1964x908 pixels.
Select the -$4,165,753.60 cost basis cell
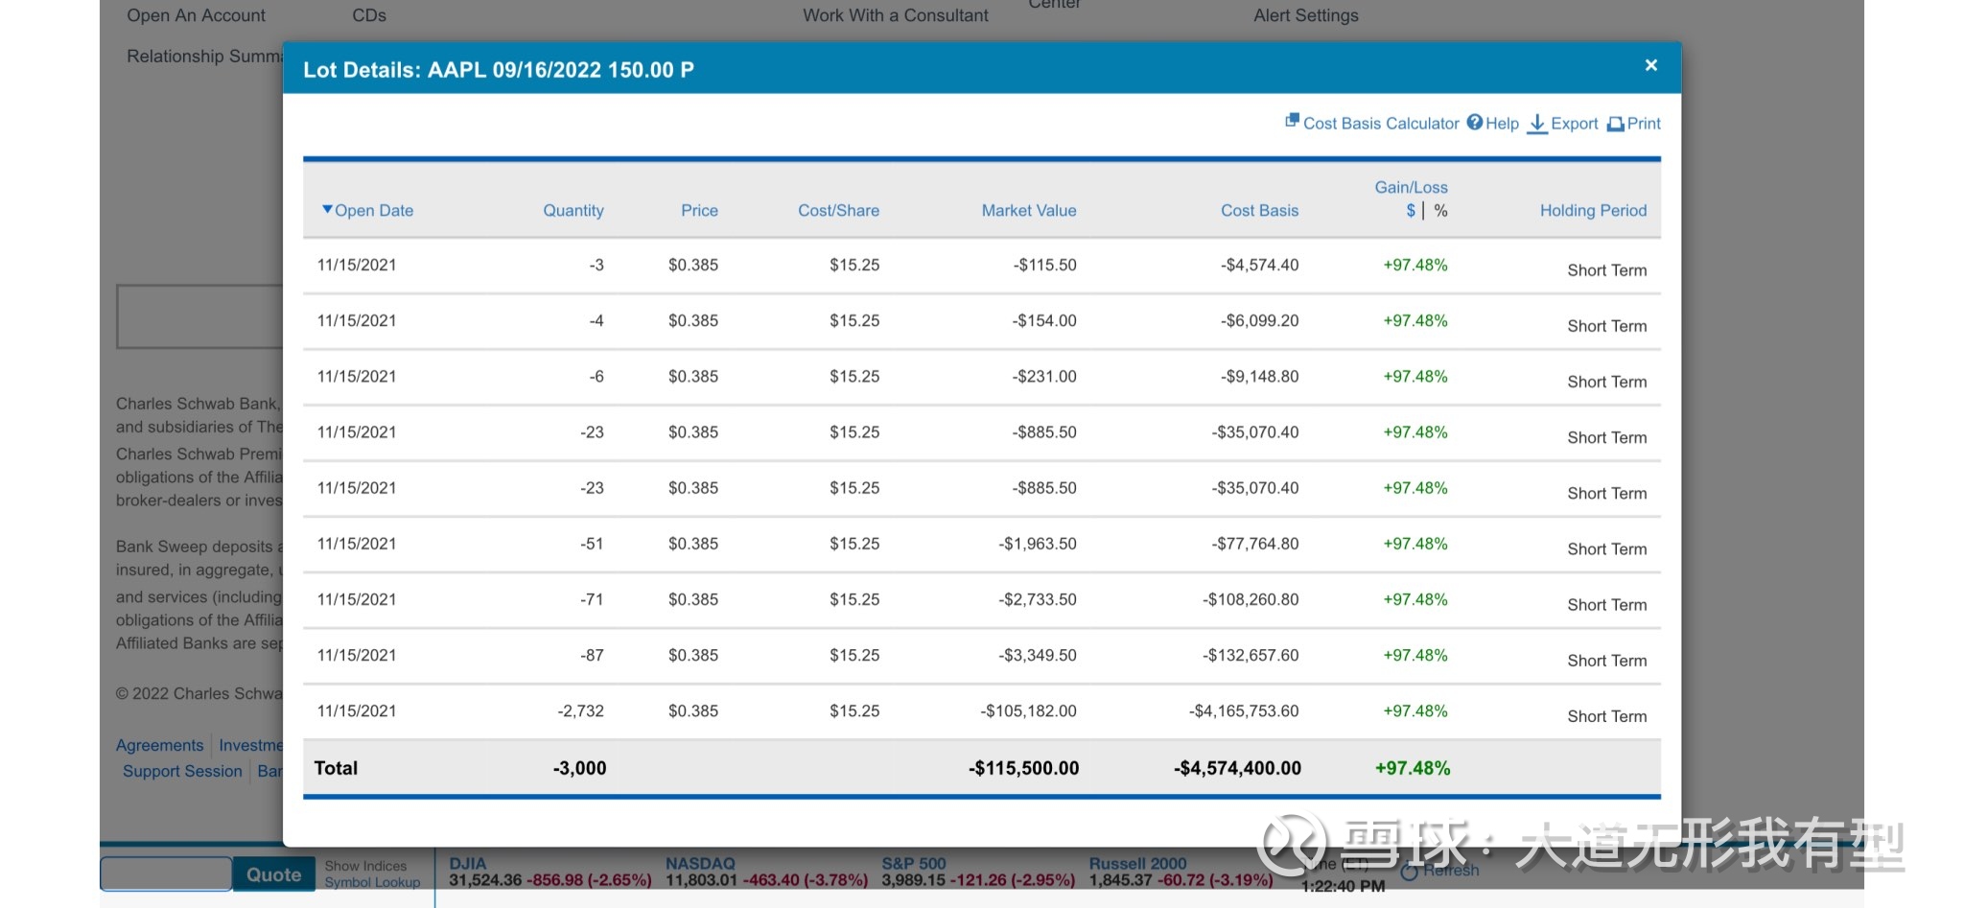(x=1244, y=710)
